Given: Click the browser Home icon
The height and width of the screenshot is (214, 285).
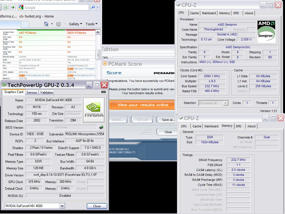Looking at the screenshot, I should (x=46, y=24).
